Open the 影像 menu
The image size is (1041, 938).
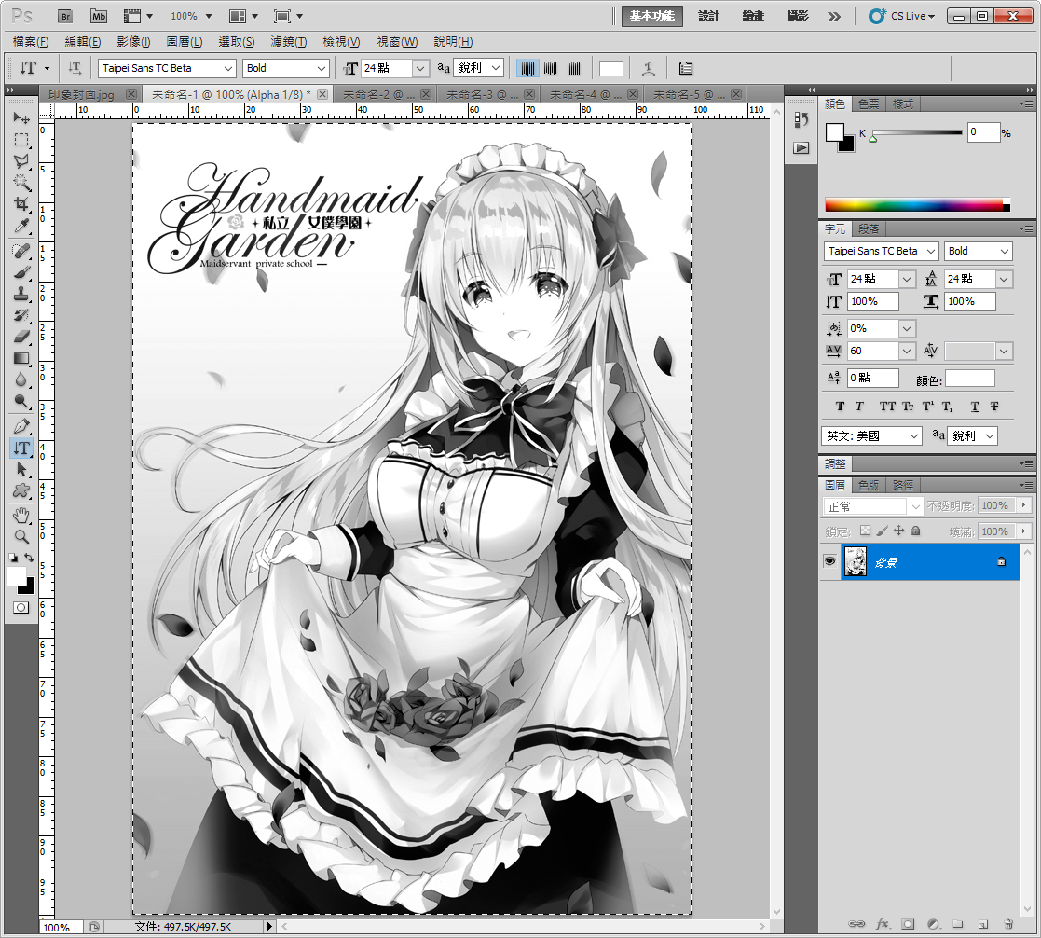pos(133,42)
